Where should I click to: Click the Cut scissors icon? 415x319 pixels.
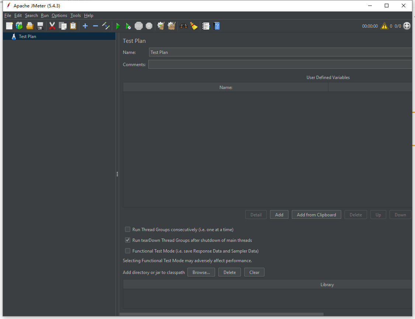(x=52, y=26)
